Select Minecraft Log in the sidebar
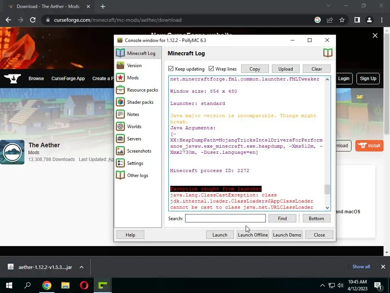Image resolution: width=390 pixels, height=293 pixels. (x=138, y=53)
